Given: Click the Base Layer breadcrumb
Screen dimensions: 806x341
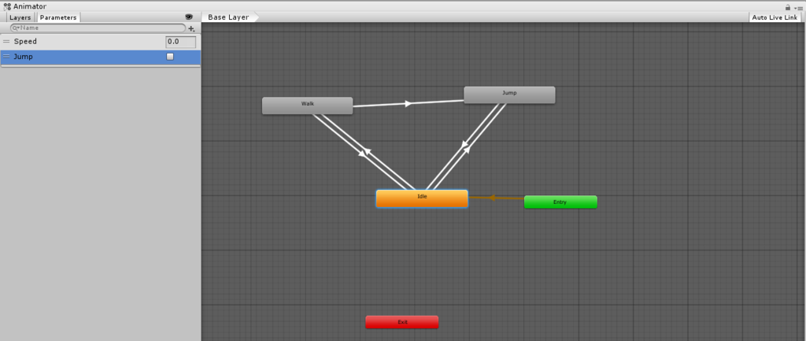Looking at the screenshot, I should [x=229, y=17].
